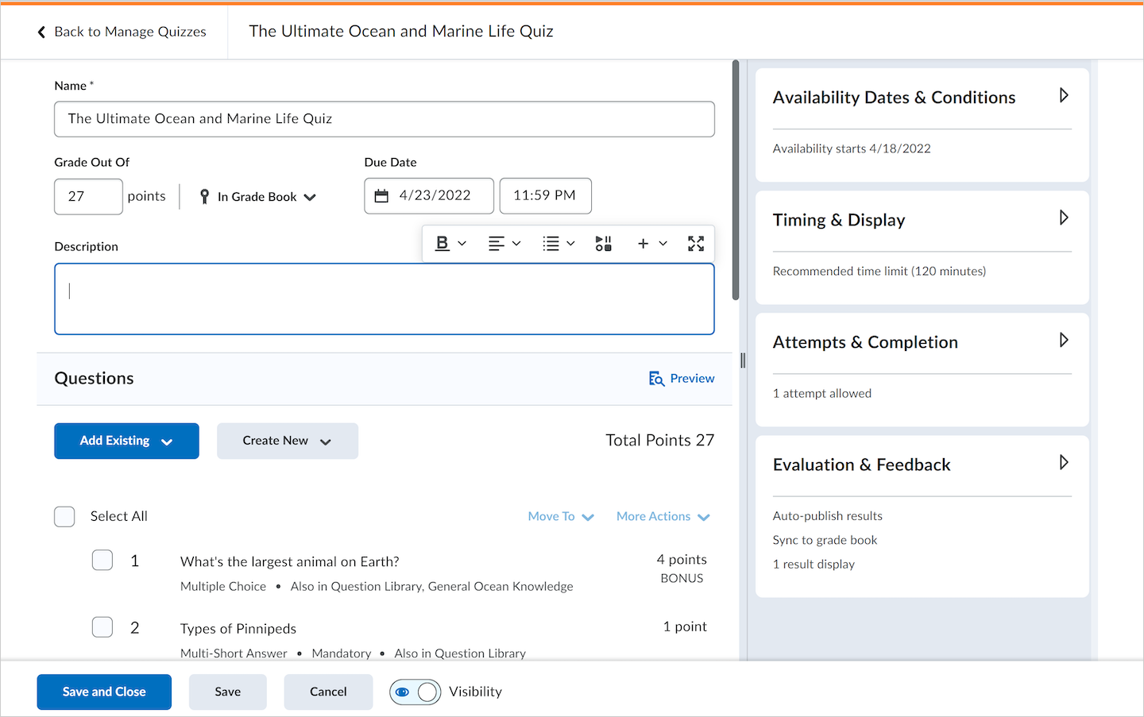Click the BONUS label on question 1
The width and height of the screenshot is (1144, 717).
click(x=682, y=579)
